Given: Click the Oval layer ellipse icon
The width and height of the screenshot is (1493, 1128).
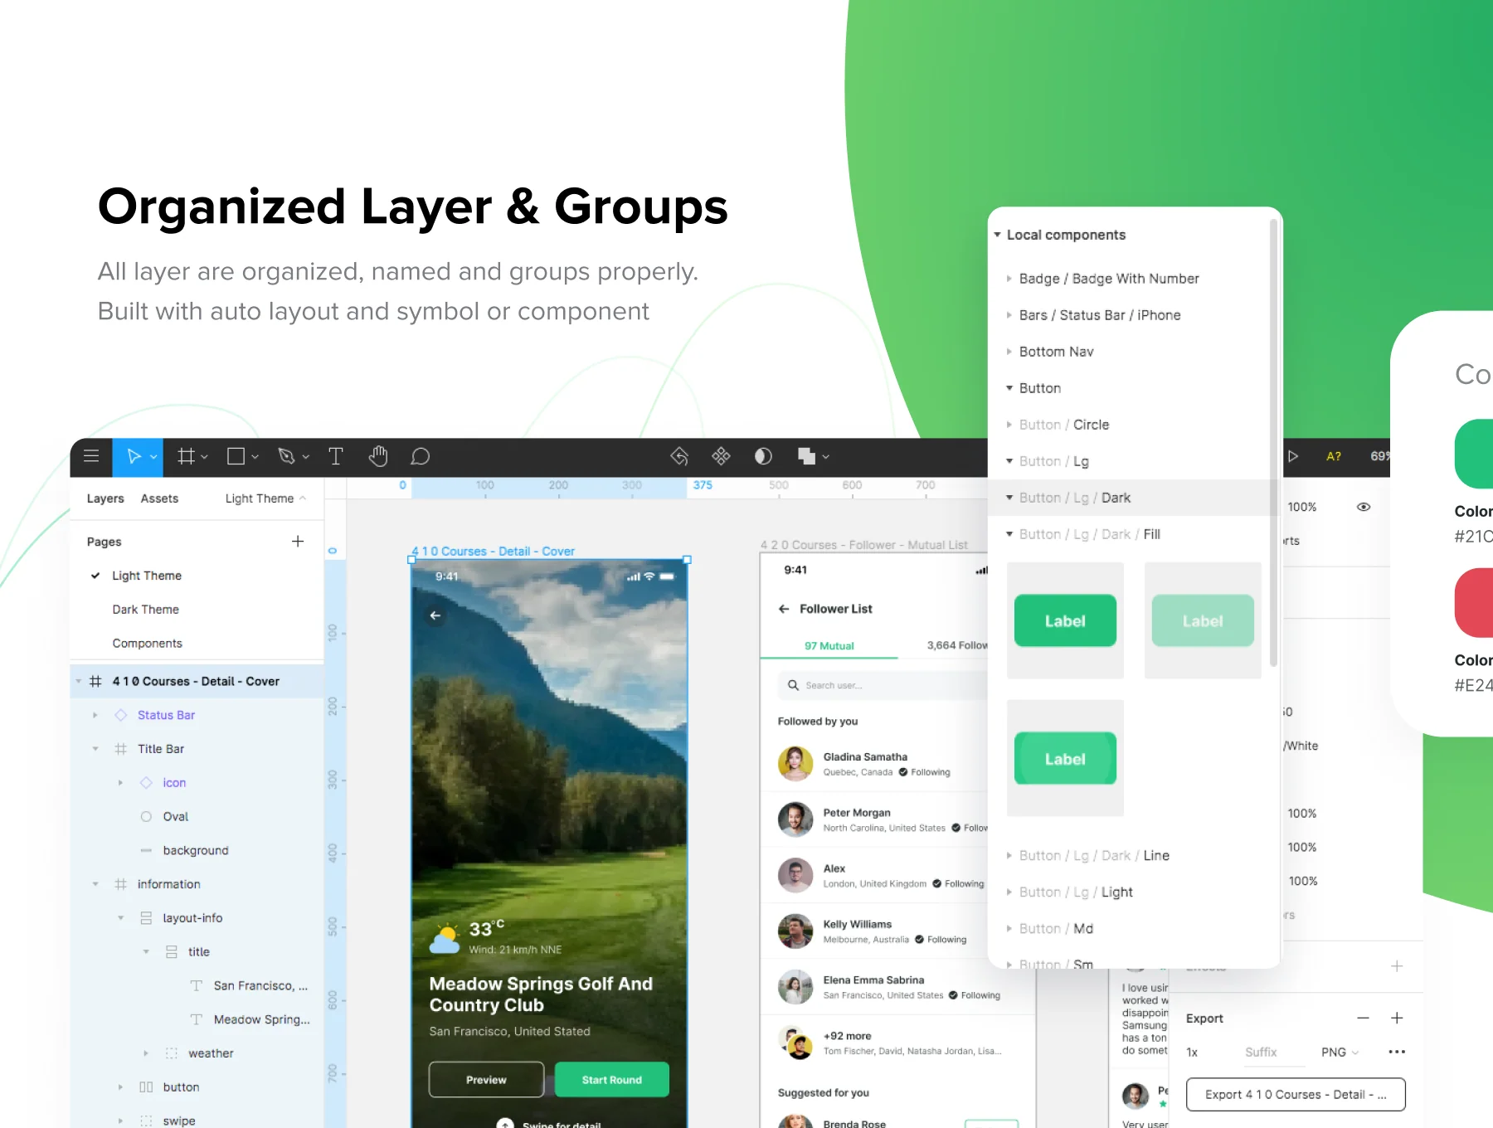Looking at the screenshot, I should (x=146, y=817).
